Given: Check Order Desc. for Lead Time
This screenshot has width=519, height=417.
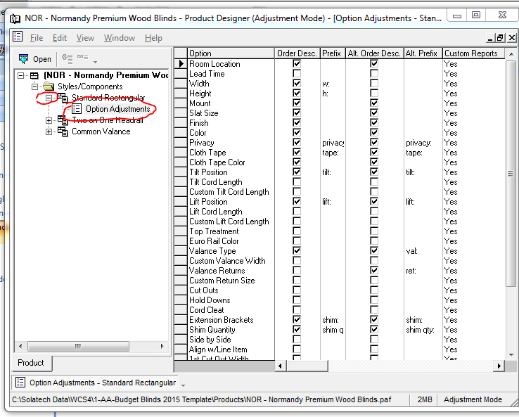Looking at the screenshot, I should [x=297, y=73].
